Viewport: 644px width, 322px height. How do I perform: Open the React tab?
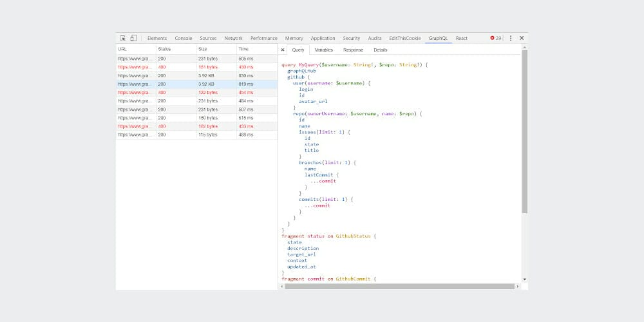461,38
